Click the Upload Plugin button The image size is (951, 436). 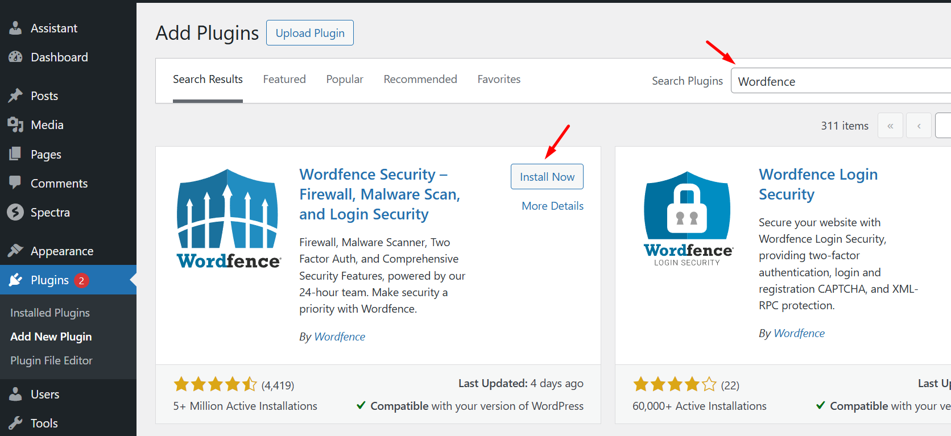[x=310, y=33]
